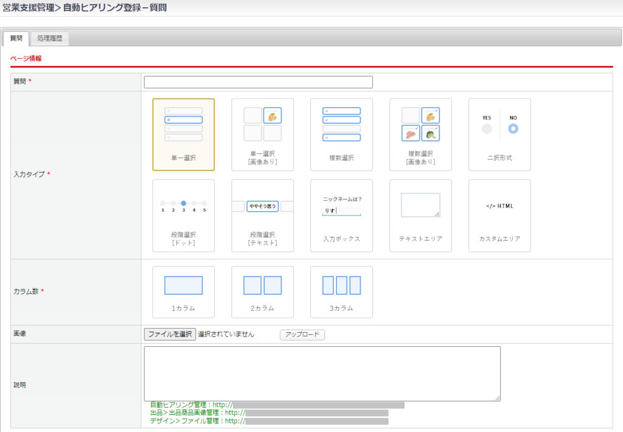Set layout to 2カラム
The image size is (623, 432).
coord(262,292)
